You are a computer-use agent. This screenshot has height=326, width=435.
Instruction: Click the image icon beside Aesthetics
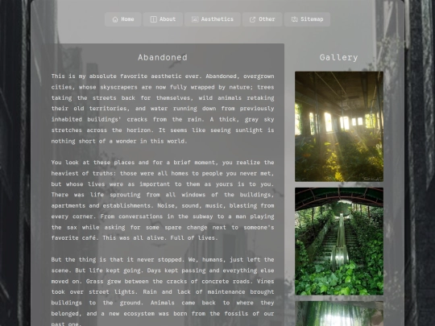pos(195,19)
